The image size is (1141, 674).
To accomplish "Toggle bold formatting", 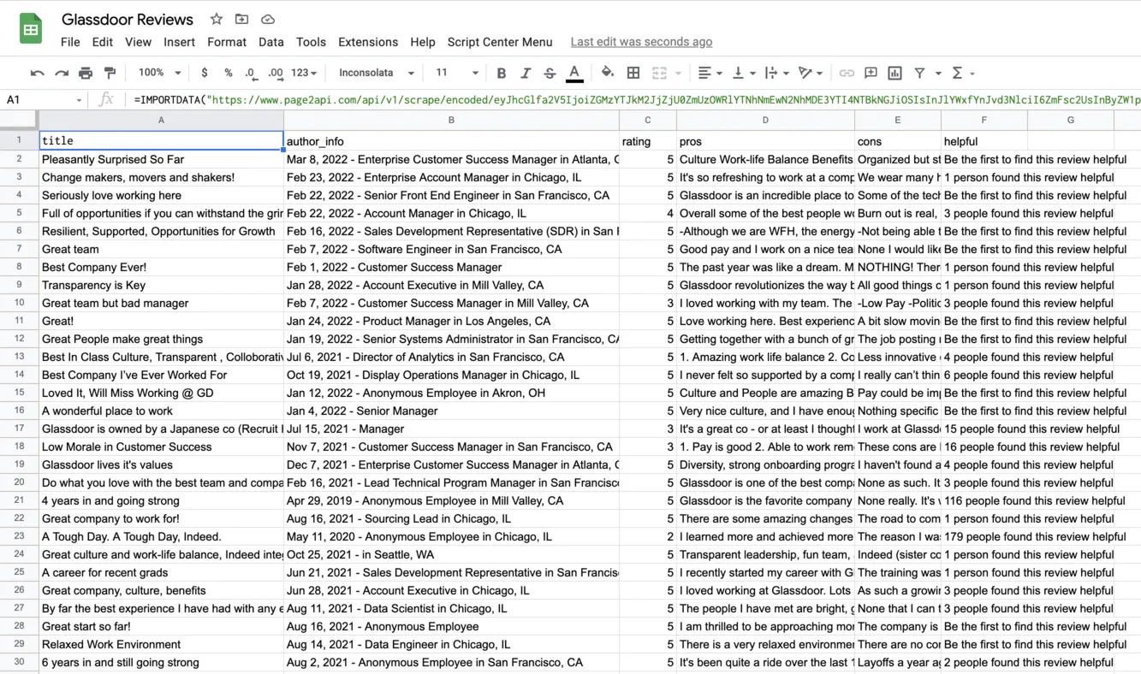I will point(502,73).
